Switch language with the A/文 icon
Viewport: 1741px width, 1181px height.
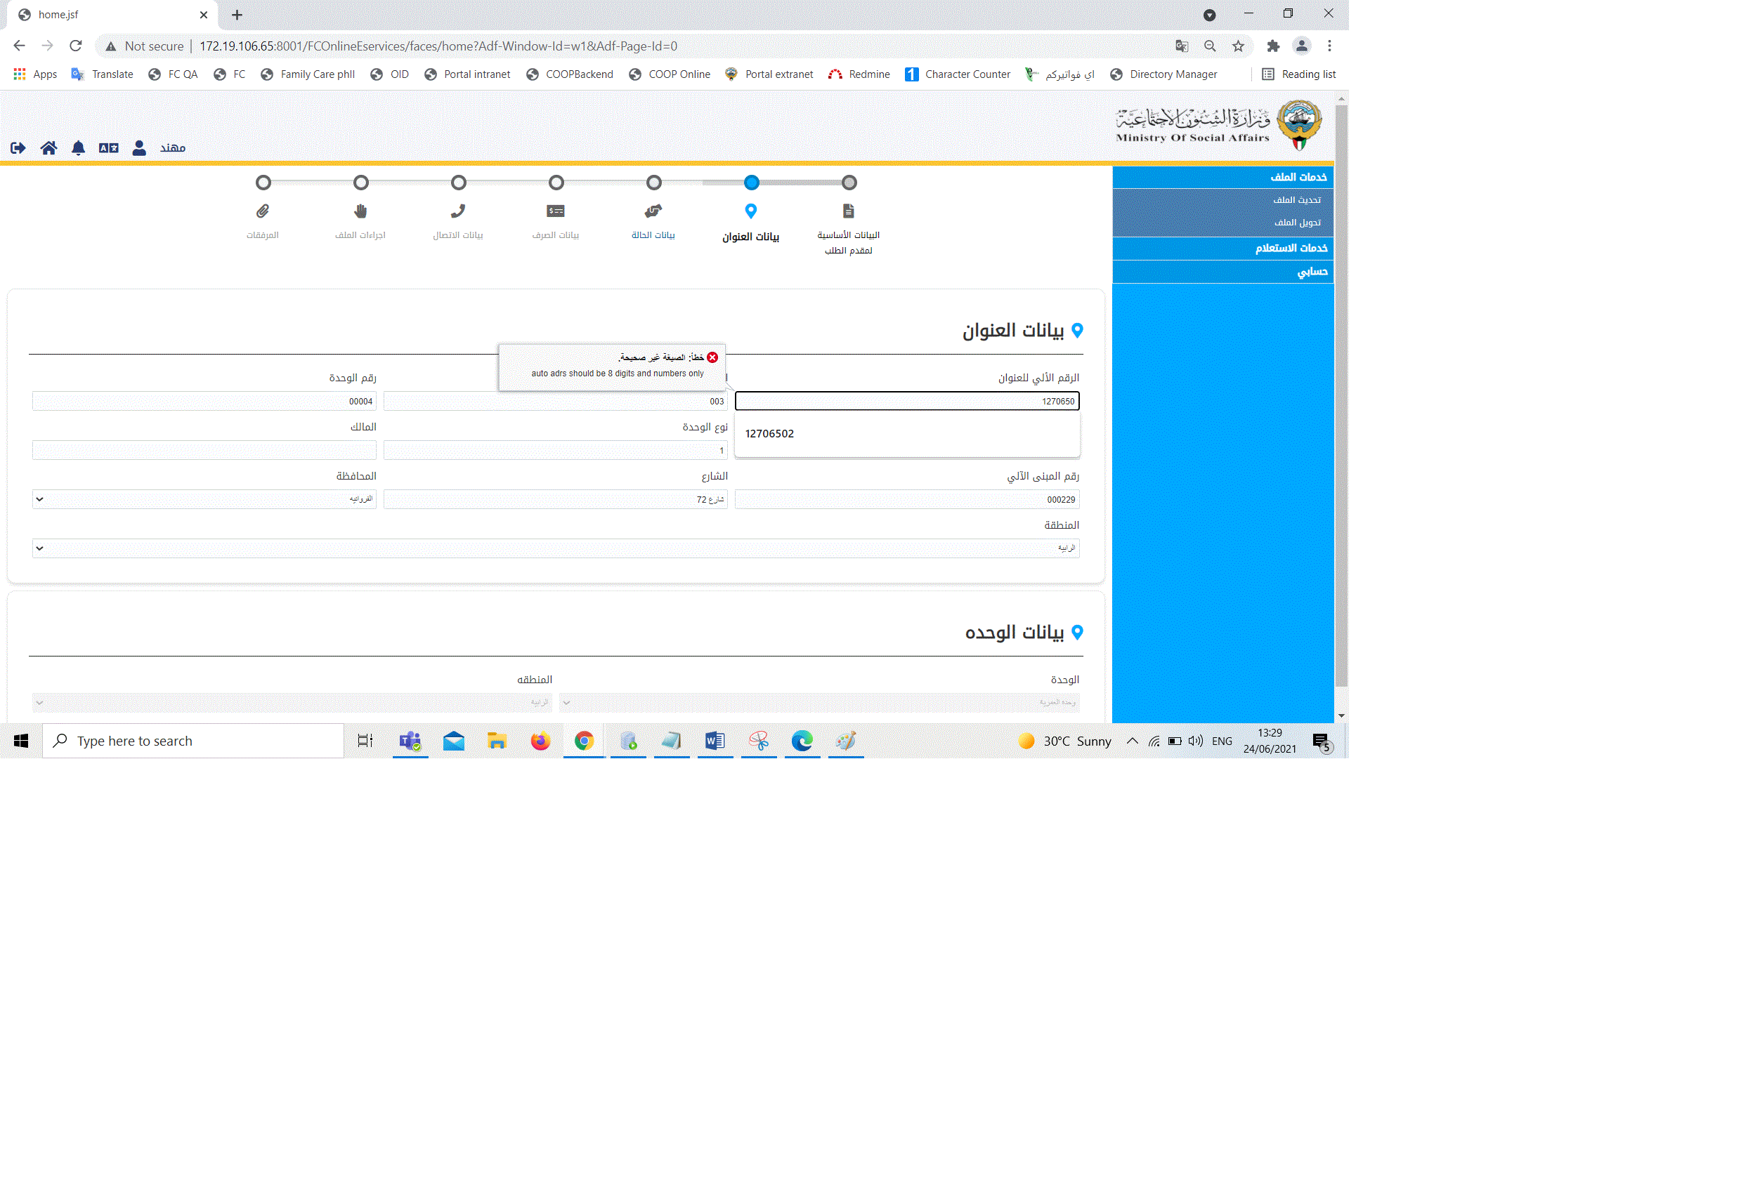[x=109, y=148]
